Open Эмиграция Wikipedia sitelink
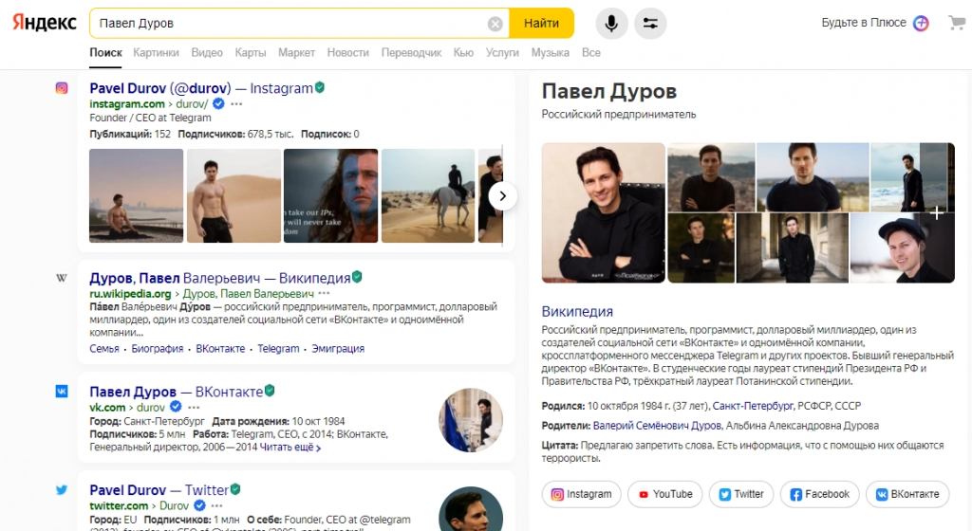 pos(338,348)
